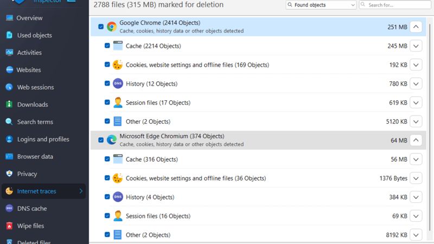Viewport: 434px width, 244px height.
Task: Expand the 56 MB Cache row
Action: 416,159
